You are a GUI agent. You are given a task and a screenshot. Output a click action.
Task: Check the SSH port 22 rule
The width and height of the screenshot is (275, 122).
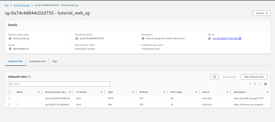click(9, 105)
